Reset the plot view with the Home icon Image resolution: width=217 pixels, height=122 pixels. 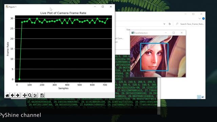[7, 95]
